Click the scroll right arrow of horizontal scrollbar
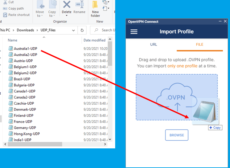Image resolution: width=230 pixels, height=168 pixels. pyautogui.click(x=105, y=144)
